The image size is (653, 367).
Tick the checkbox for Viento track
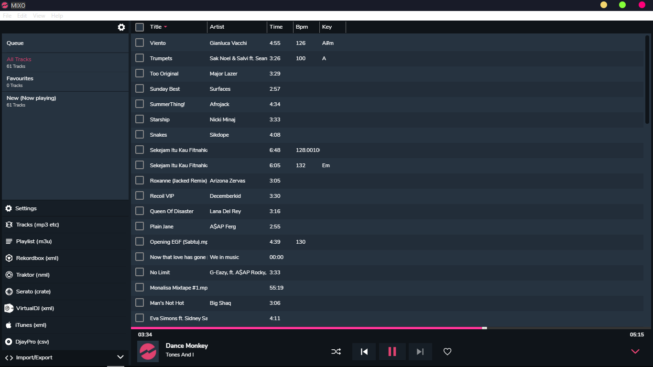(x=140, y=43)
